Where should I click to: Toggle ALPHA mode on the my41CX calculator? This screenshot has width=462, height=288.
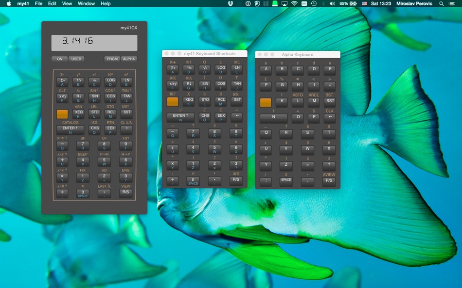[x=129, y=59]
